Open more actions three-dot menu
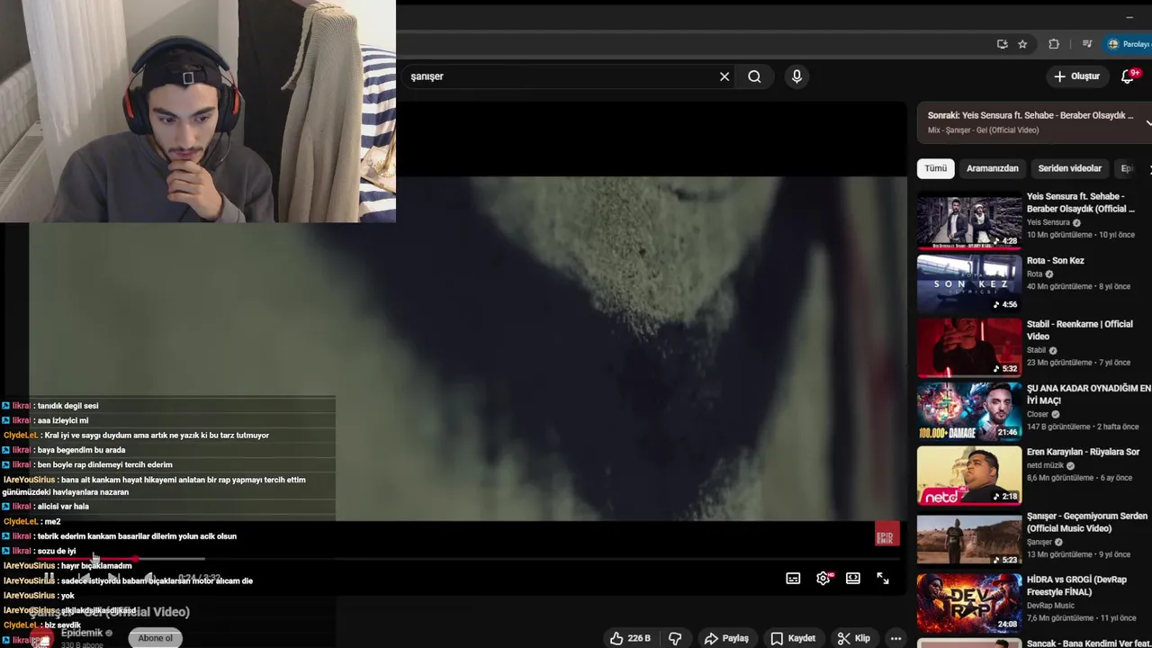This screenshot has width=1152, height=648. [x=895, y=638]
